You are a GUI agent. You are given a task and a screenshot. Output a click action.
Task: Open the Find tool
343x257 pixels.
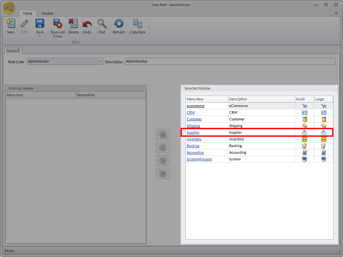102,24
